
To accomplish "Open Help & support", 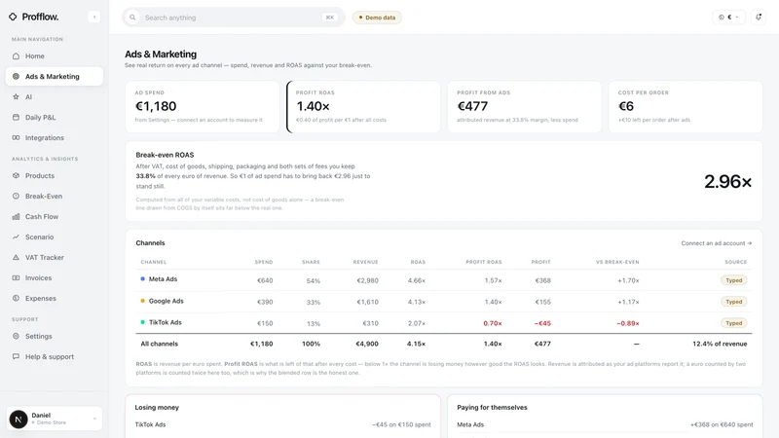I will pos(55,356).
